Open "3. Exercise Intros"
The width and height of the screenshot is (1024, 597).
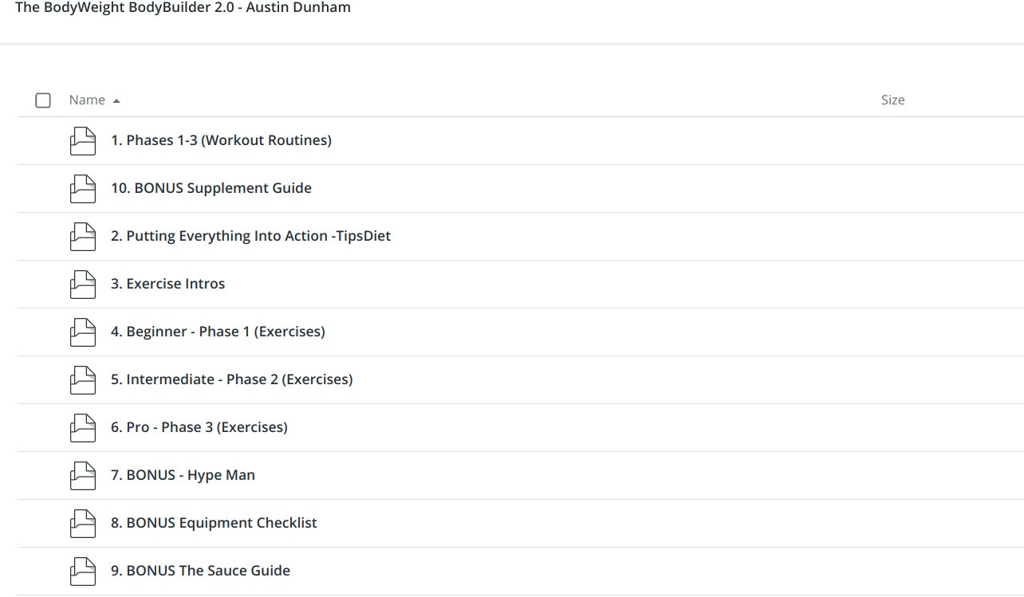coord(168,284)
